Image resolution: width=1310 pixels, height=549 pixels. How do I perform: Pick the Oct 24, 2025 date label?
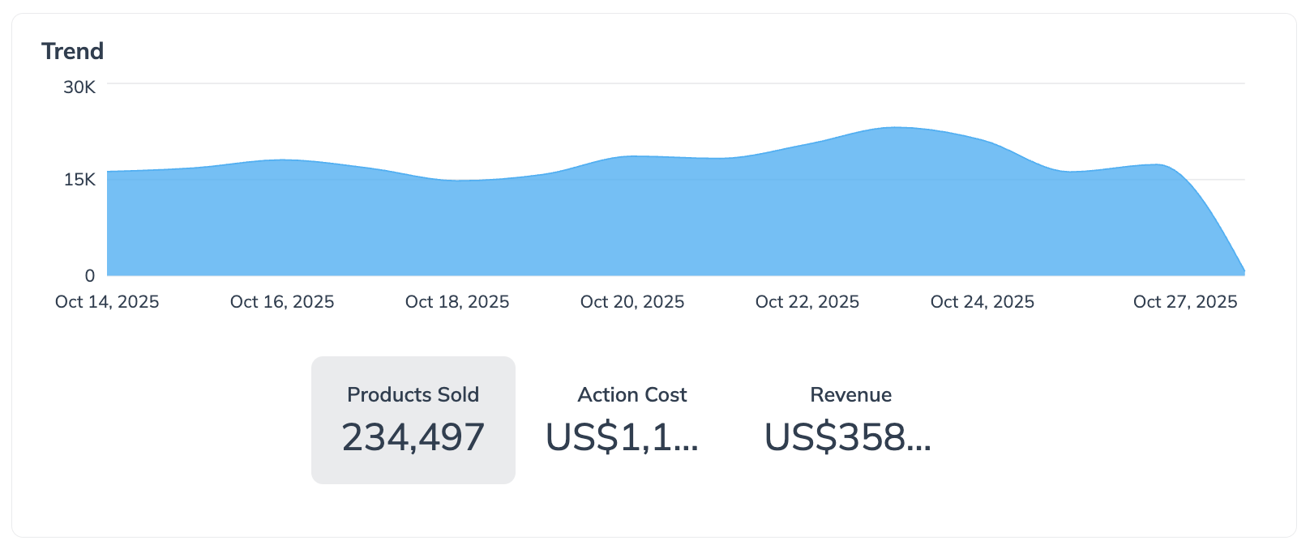tap(983, 302)
